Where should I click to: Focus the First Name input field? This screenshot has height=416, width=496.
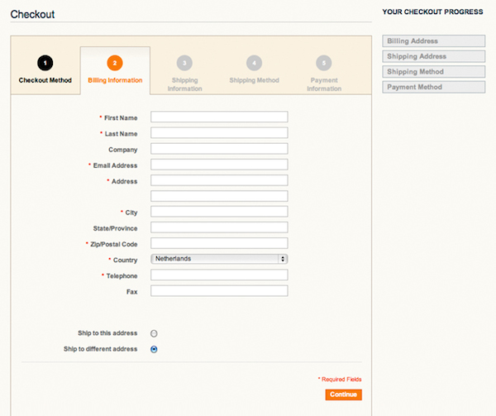tap(219, 117)
